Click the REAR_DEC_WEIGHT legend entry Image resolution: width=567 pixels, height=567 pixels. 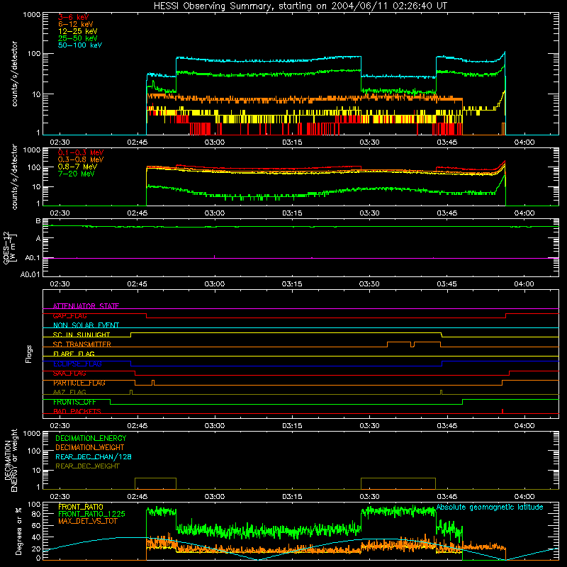[87, 466]
